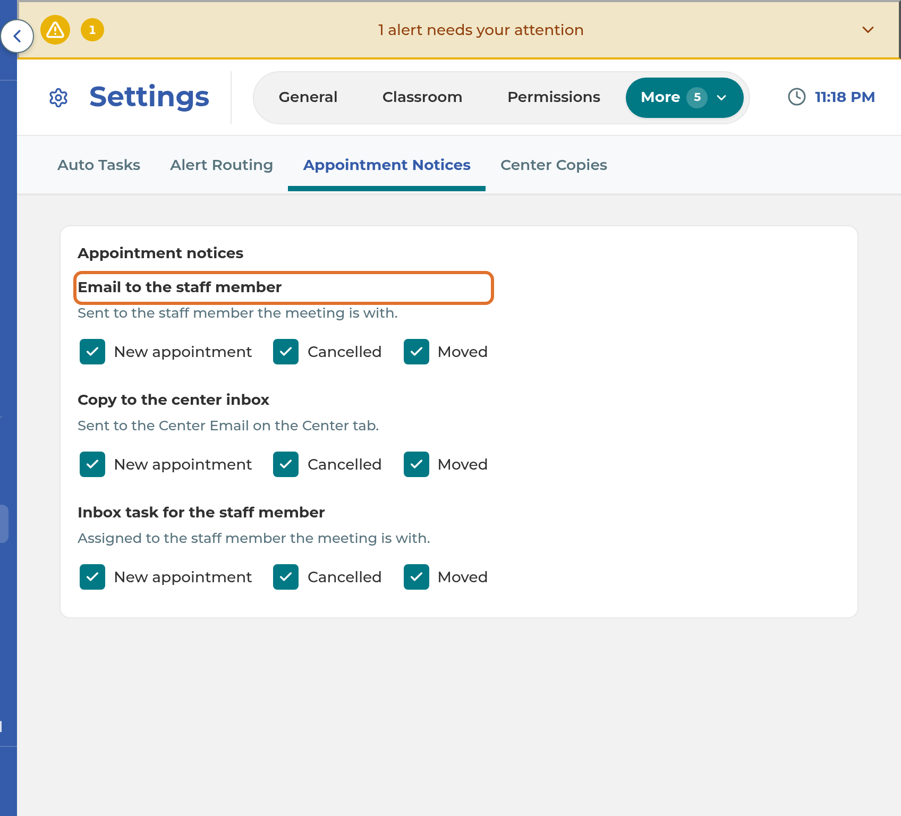Click the 11:18 PM time display
Screen dimensions: 901x816
845,97
